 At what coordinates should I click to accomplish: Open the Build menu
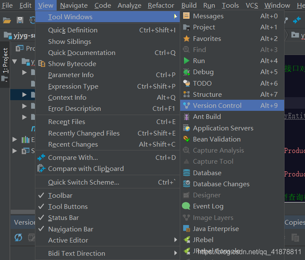tap(189, 5)
